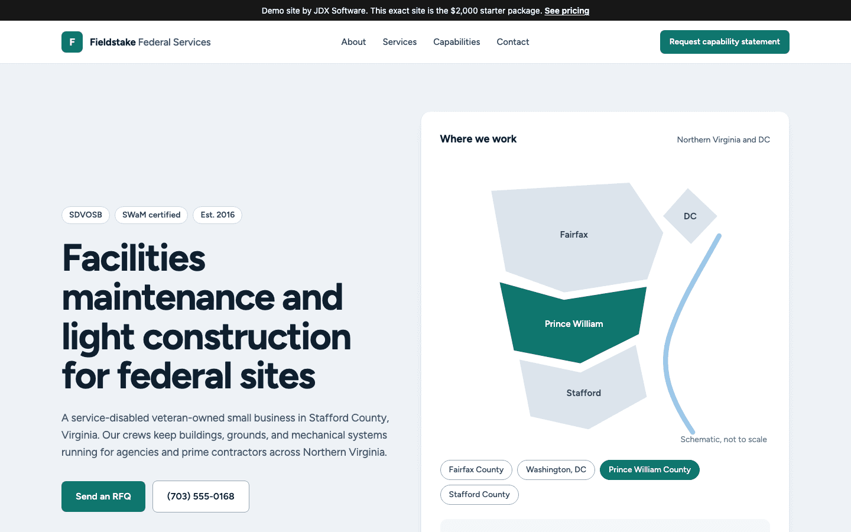
Task: Click the Send an RFQ button
Action: point(103,497)
